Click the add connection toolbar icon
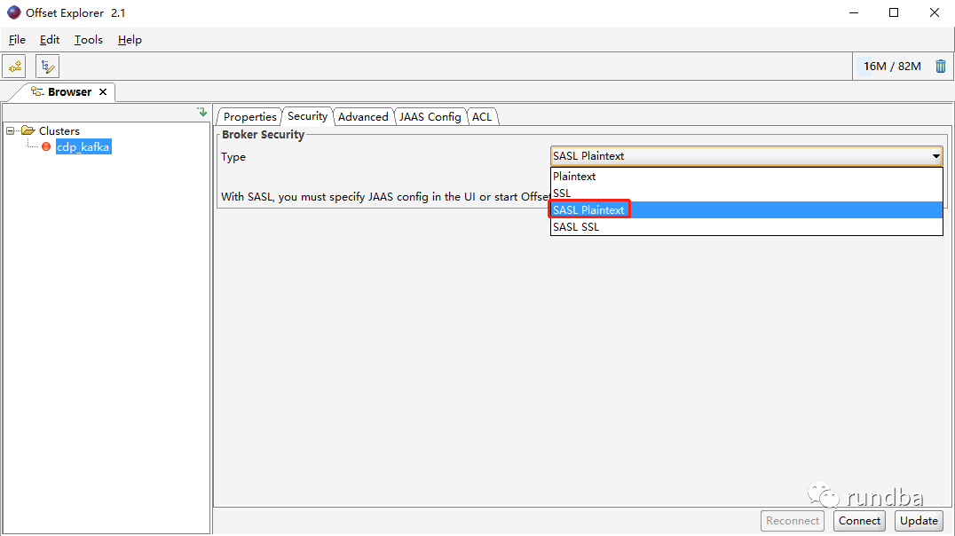955x536 pixels. (14, 67)
